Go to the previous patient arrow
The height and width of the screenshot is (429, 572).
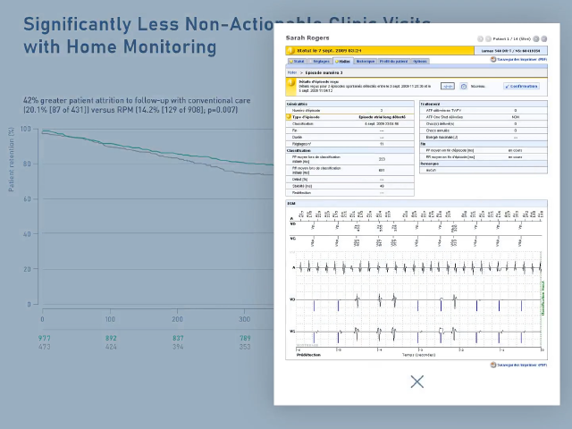pyautogui.click(x=488, y=39)
